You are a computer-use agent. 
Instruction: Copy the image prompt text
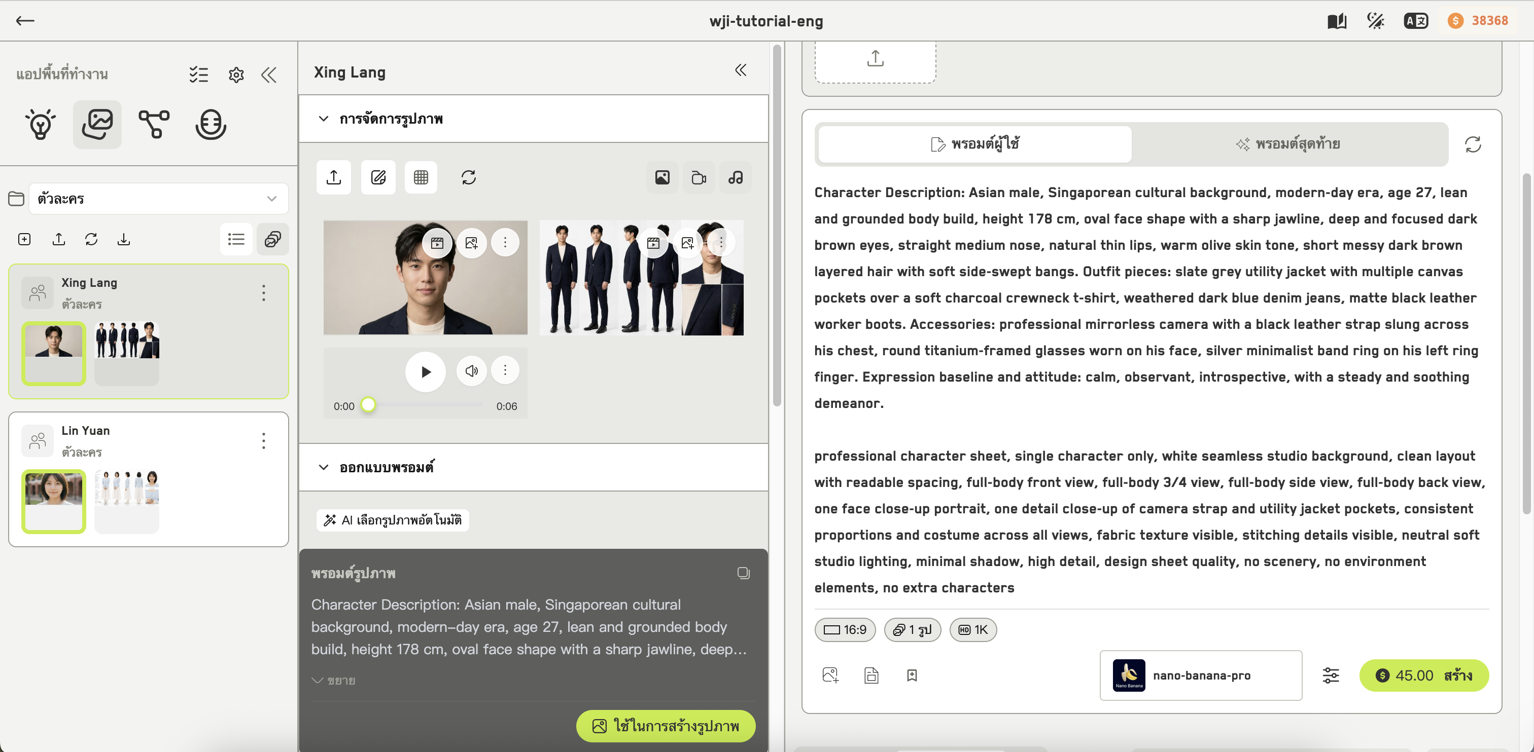743,573
